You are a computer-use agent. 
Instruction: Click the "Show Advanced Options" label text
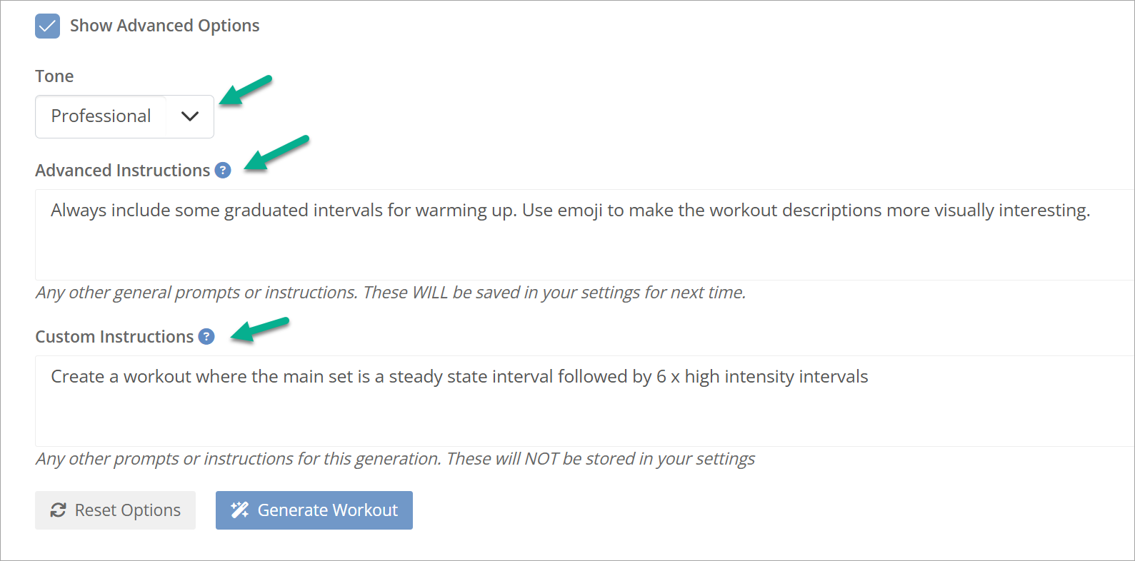(164, 26)
